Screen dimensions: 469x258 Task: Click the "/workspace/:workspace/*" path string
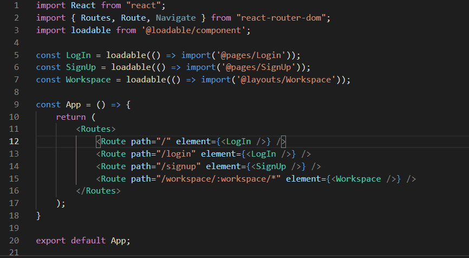(218, 179)
